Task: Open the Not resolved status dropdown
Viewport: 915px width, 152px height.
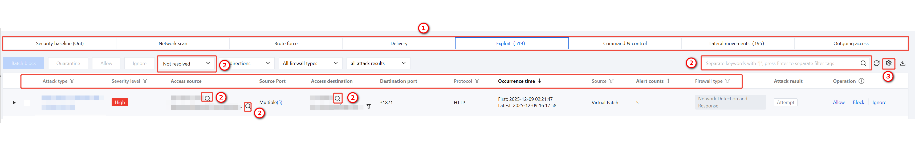Action: tap(186, 64)
